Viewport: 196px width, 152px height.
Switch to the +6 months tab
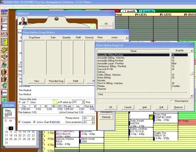click(147, 11)
